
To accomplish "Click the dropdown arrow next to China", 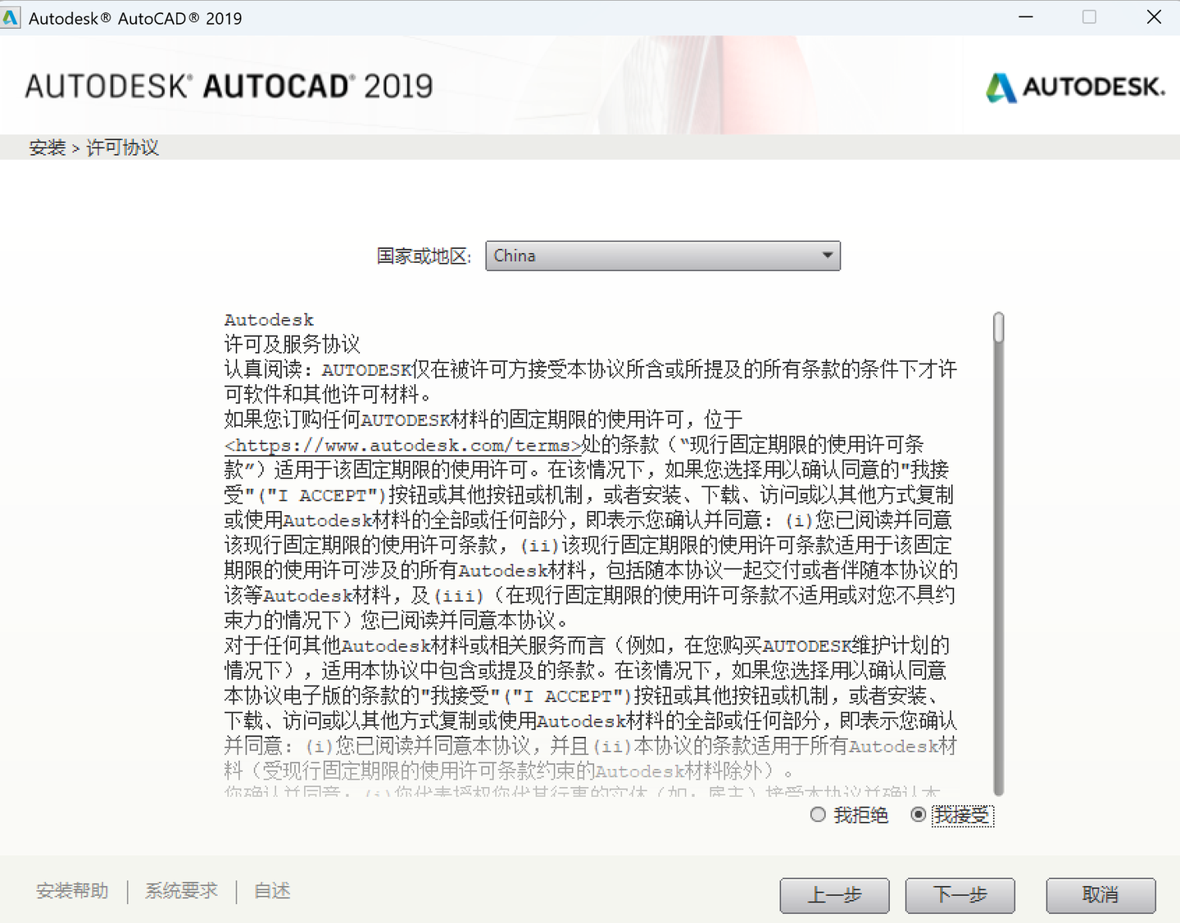I will click(x=829, y=256).
